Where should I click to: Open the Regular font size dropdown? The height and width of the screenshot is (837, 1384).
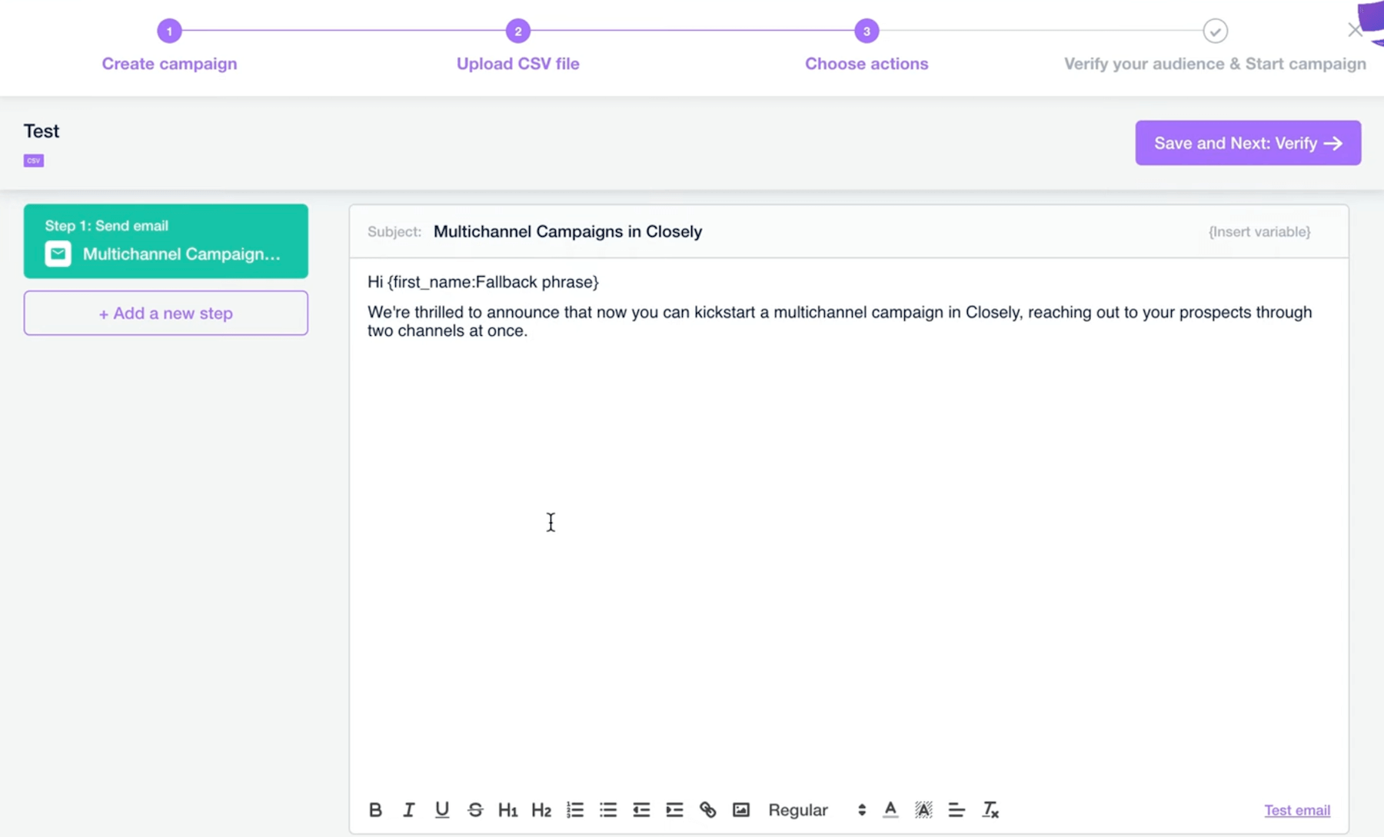(817, 809)
